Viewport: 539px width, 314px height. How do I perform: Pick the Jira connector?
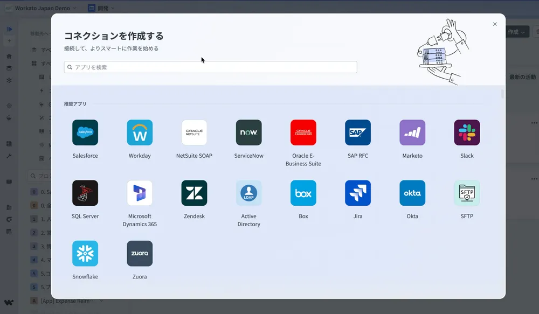tap(358, 193)
